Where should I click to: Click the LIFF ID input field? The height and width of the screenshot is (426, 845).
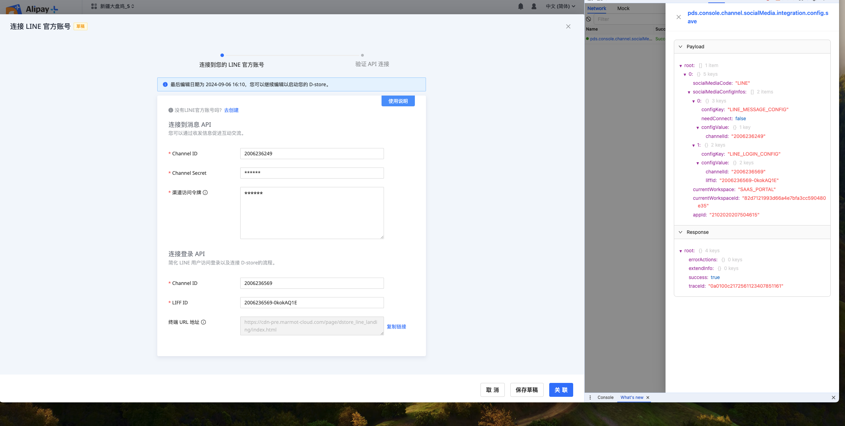[312, 303]
